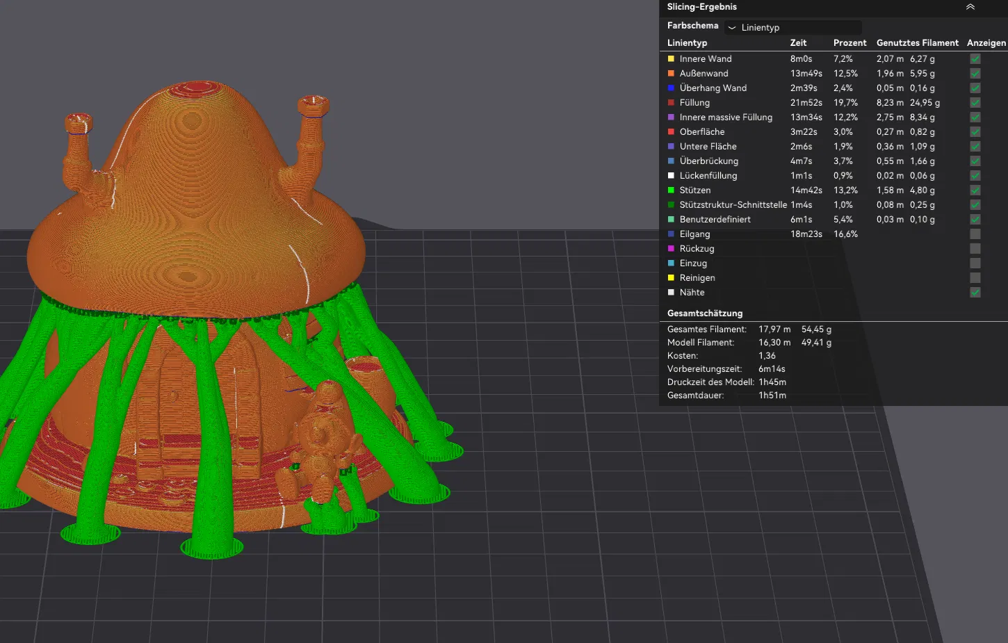The height and width of the screenshot is (643, 1008).
Task: Click the Genutztes Filament column header
Action: tap(917, 43)
